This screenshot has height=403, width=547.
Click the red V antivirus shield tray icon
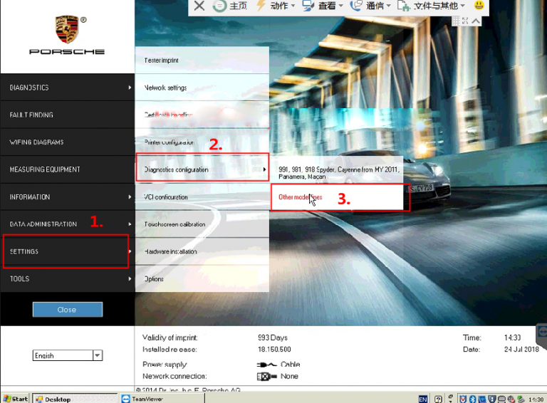(463, 399)
